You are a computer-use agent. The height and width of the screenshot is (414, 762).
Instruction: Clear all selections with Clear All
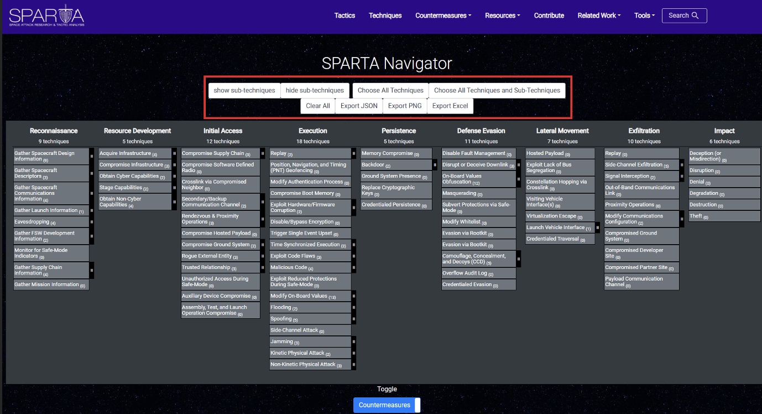click(x=318, y=106)
